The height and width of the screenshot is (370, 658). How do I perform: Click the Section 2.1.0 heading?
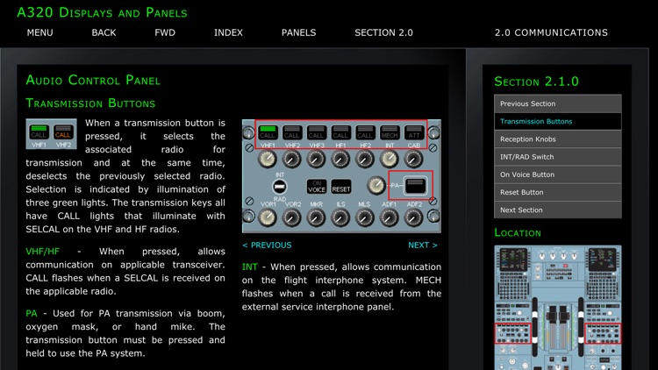(536, 82)
